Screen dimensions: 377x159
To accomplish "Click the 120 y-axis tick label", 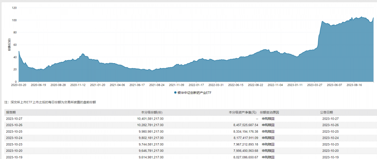I will [14, 8].
